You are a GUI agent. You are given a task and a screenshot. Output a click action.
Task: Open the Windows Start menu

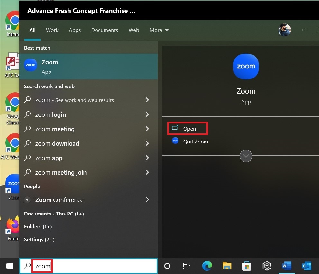[x=10, y=266]
